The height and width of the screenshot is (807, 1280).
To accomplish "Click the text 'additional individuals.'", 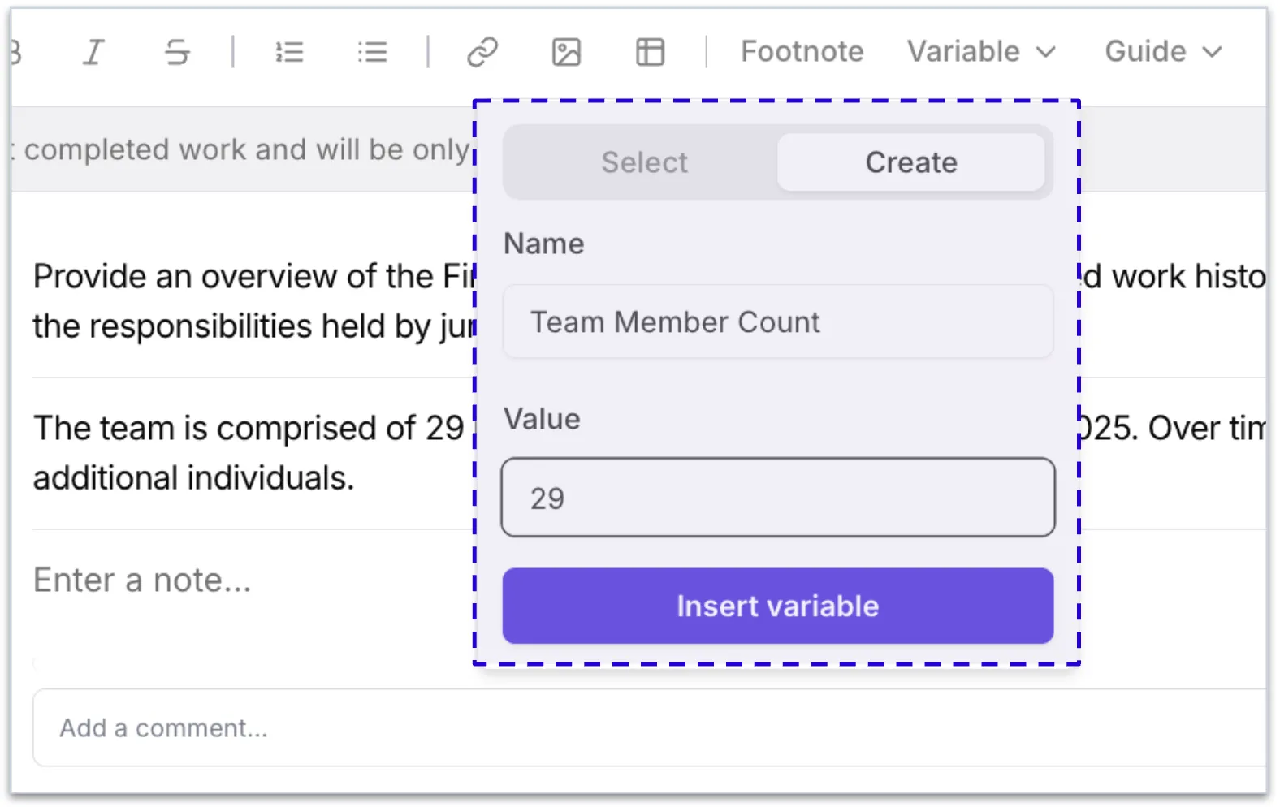I will coord(193,478).
